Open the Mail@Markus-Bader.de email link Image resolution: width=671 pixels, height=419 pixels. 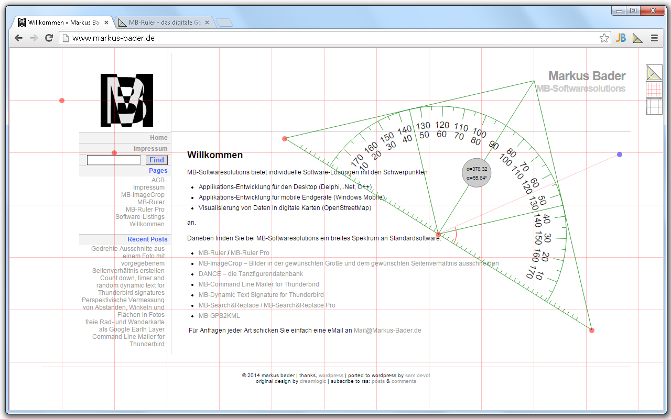(x=387, y=330)
